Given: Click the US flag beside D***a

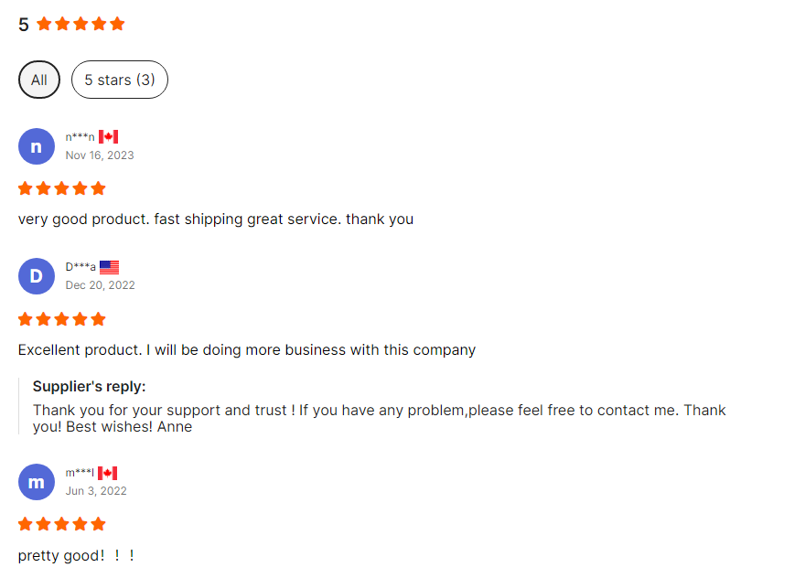Looking at the screenshot, I should pos(110,267).
